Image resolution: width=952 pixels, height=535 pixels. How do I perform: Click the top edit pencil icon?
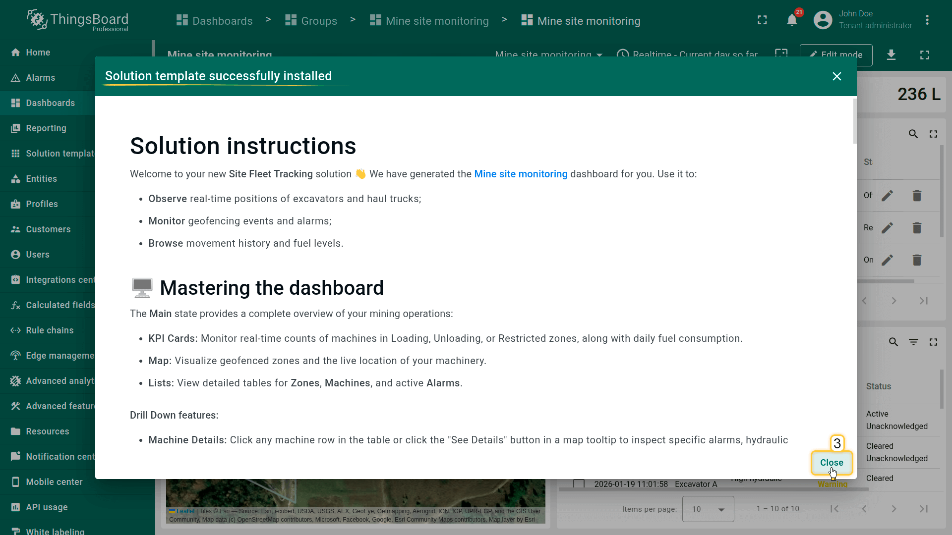(887, 196)
